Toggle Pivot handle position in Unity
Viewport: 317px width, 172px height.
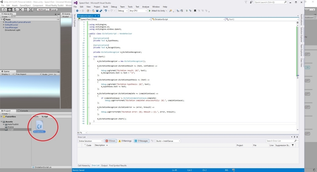click(x=42, y=10)
